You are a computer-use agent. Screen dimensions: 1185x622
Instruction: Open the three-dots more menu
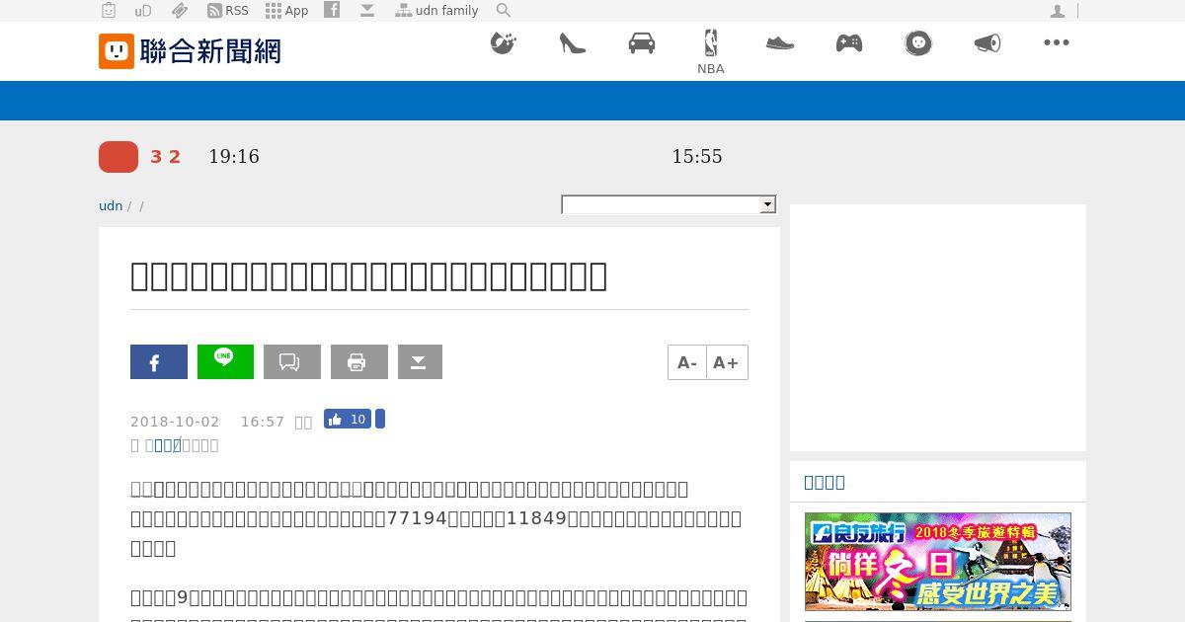(x=1057, y=42)
